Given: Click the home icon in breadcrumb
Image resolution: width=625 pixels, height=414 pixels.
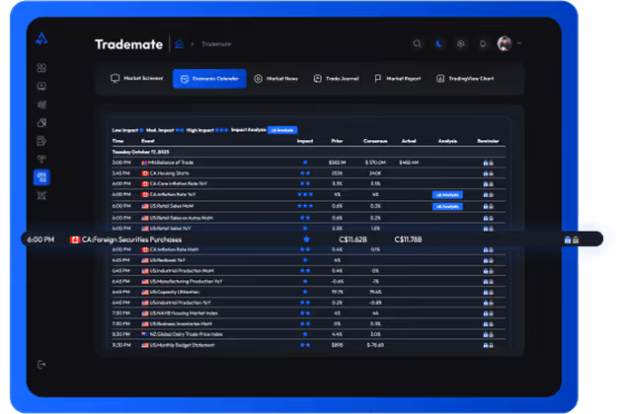Looking at the screenshot, I should tap(179, 43).
